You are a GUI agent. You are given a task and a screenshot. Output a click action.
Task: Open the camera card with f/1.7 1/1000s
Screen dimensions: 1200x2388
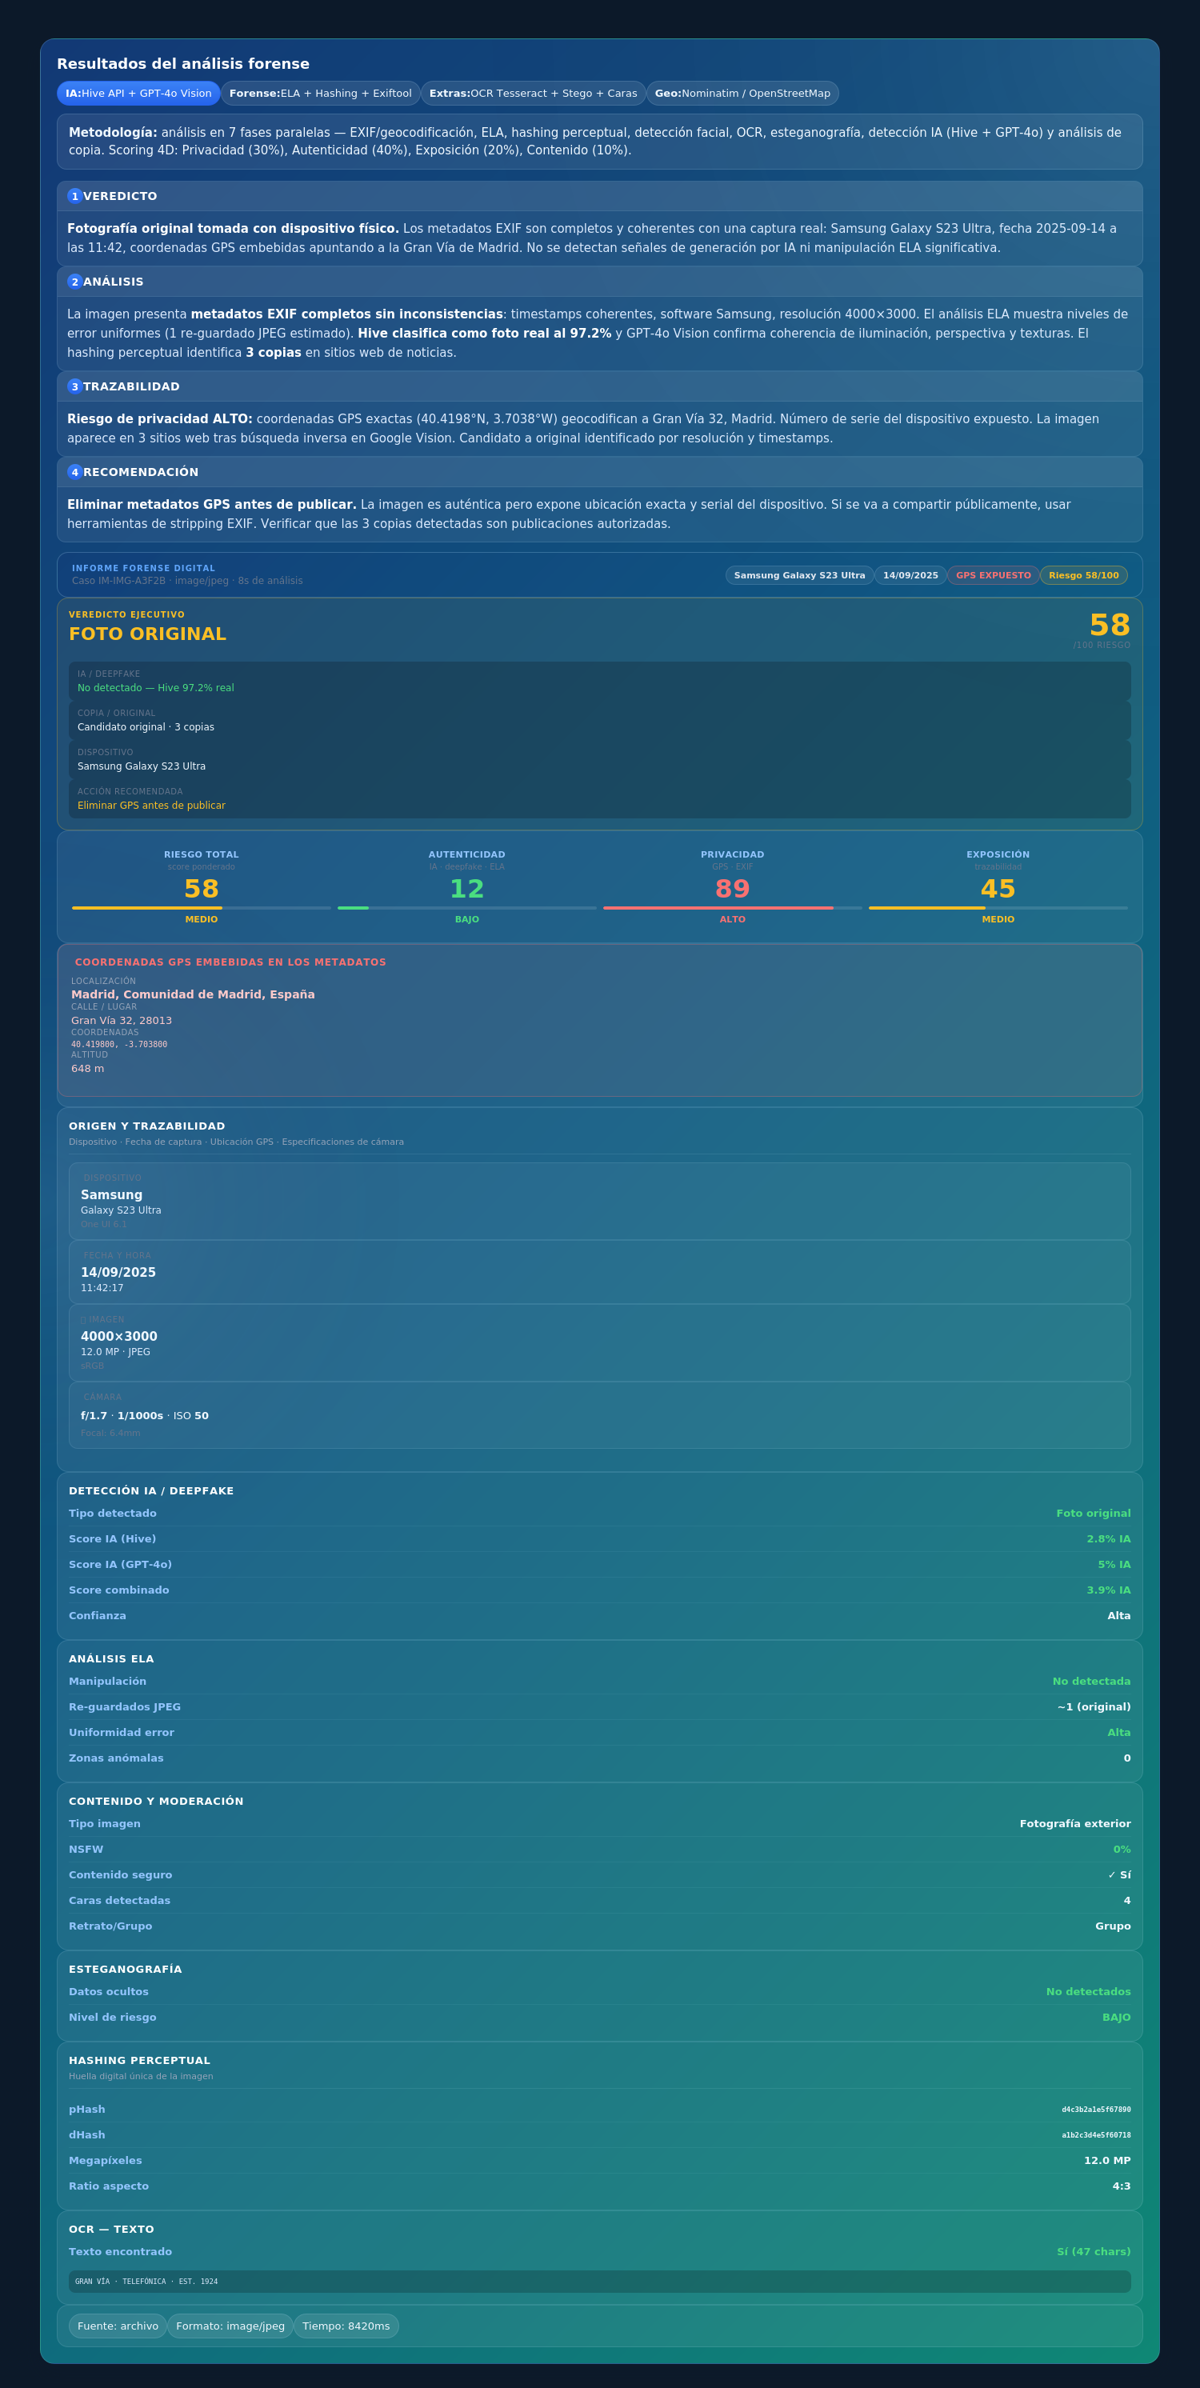coord(600,1415)
